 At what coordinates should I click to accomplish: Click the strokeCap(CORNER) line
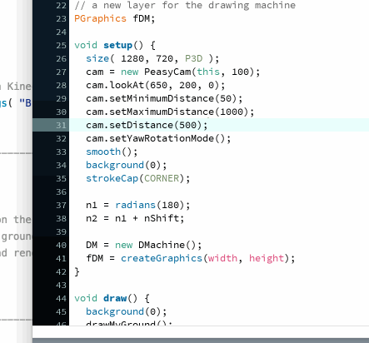click(138, 178)
